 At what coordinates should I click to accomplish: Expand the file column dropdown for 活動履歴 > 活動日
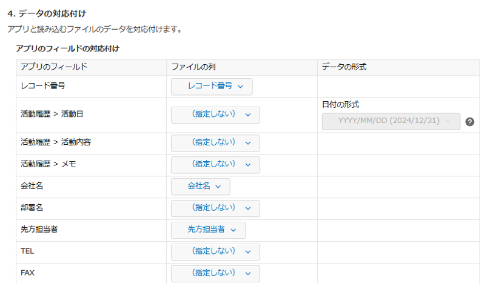215,115
